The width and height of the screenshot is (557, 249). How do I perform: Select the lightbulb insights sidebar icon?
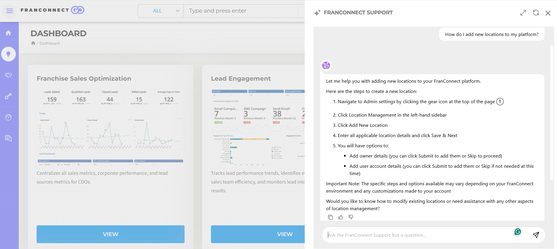[x=8, y=54]
